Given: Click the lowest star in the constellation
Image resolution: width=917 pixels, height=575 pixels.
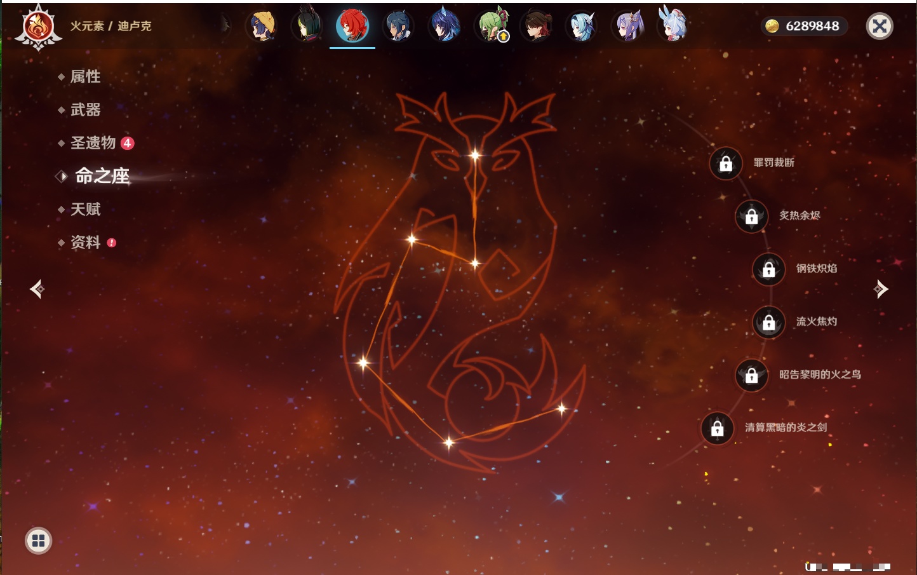Looking at the screenshot, I should (x=449, y=442).
